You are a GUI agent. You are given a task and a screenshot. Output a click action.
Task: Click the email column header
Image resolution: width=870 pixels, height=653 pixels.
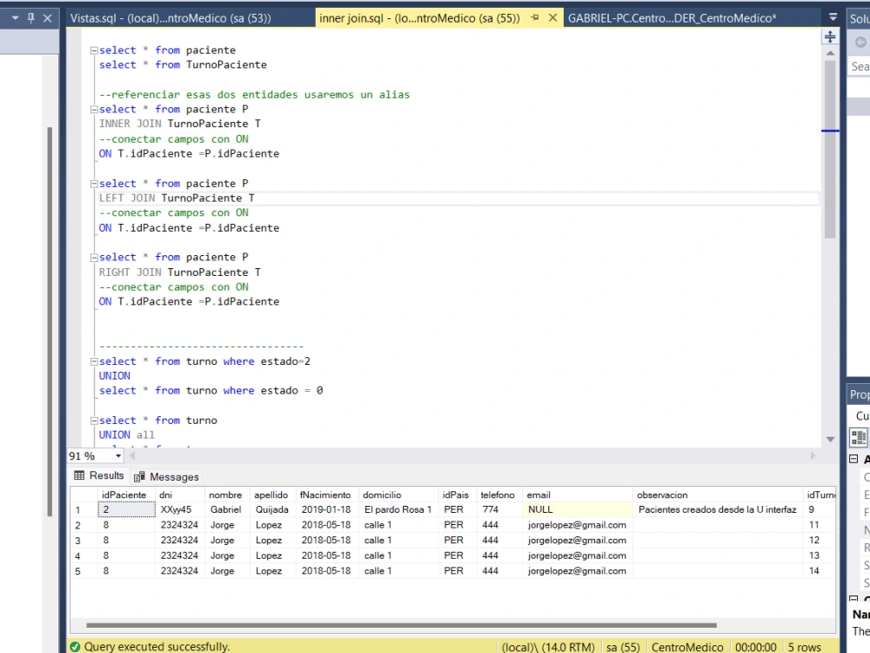tap(578, 495)
